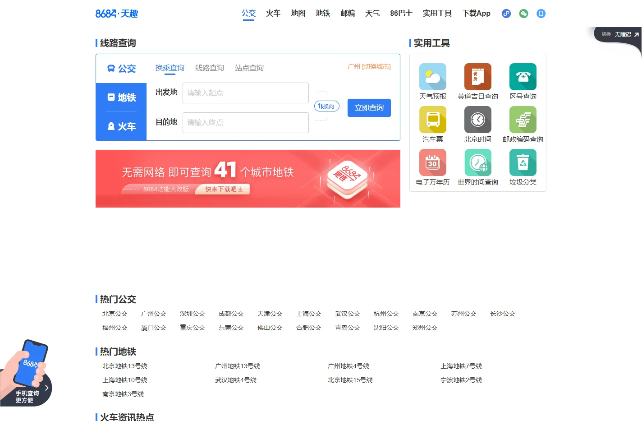Open the 上海地铁7号线 link
Viewport: 642px width, 421px height.
(461, 366)
